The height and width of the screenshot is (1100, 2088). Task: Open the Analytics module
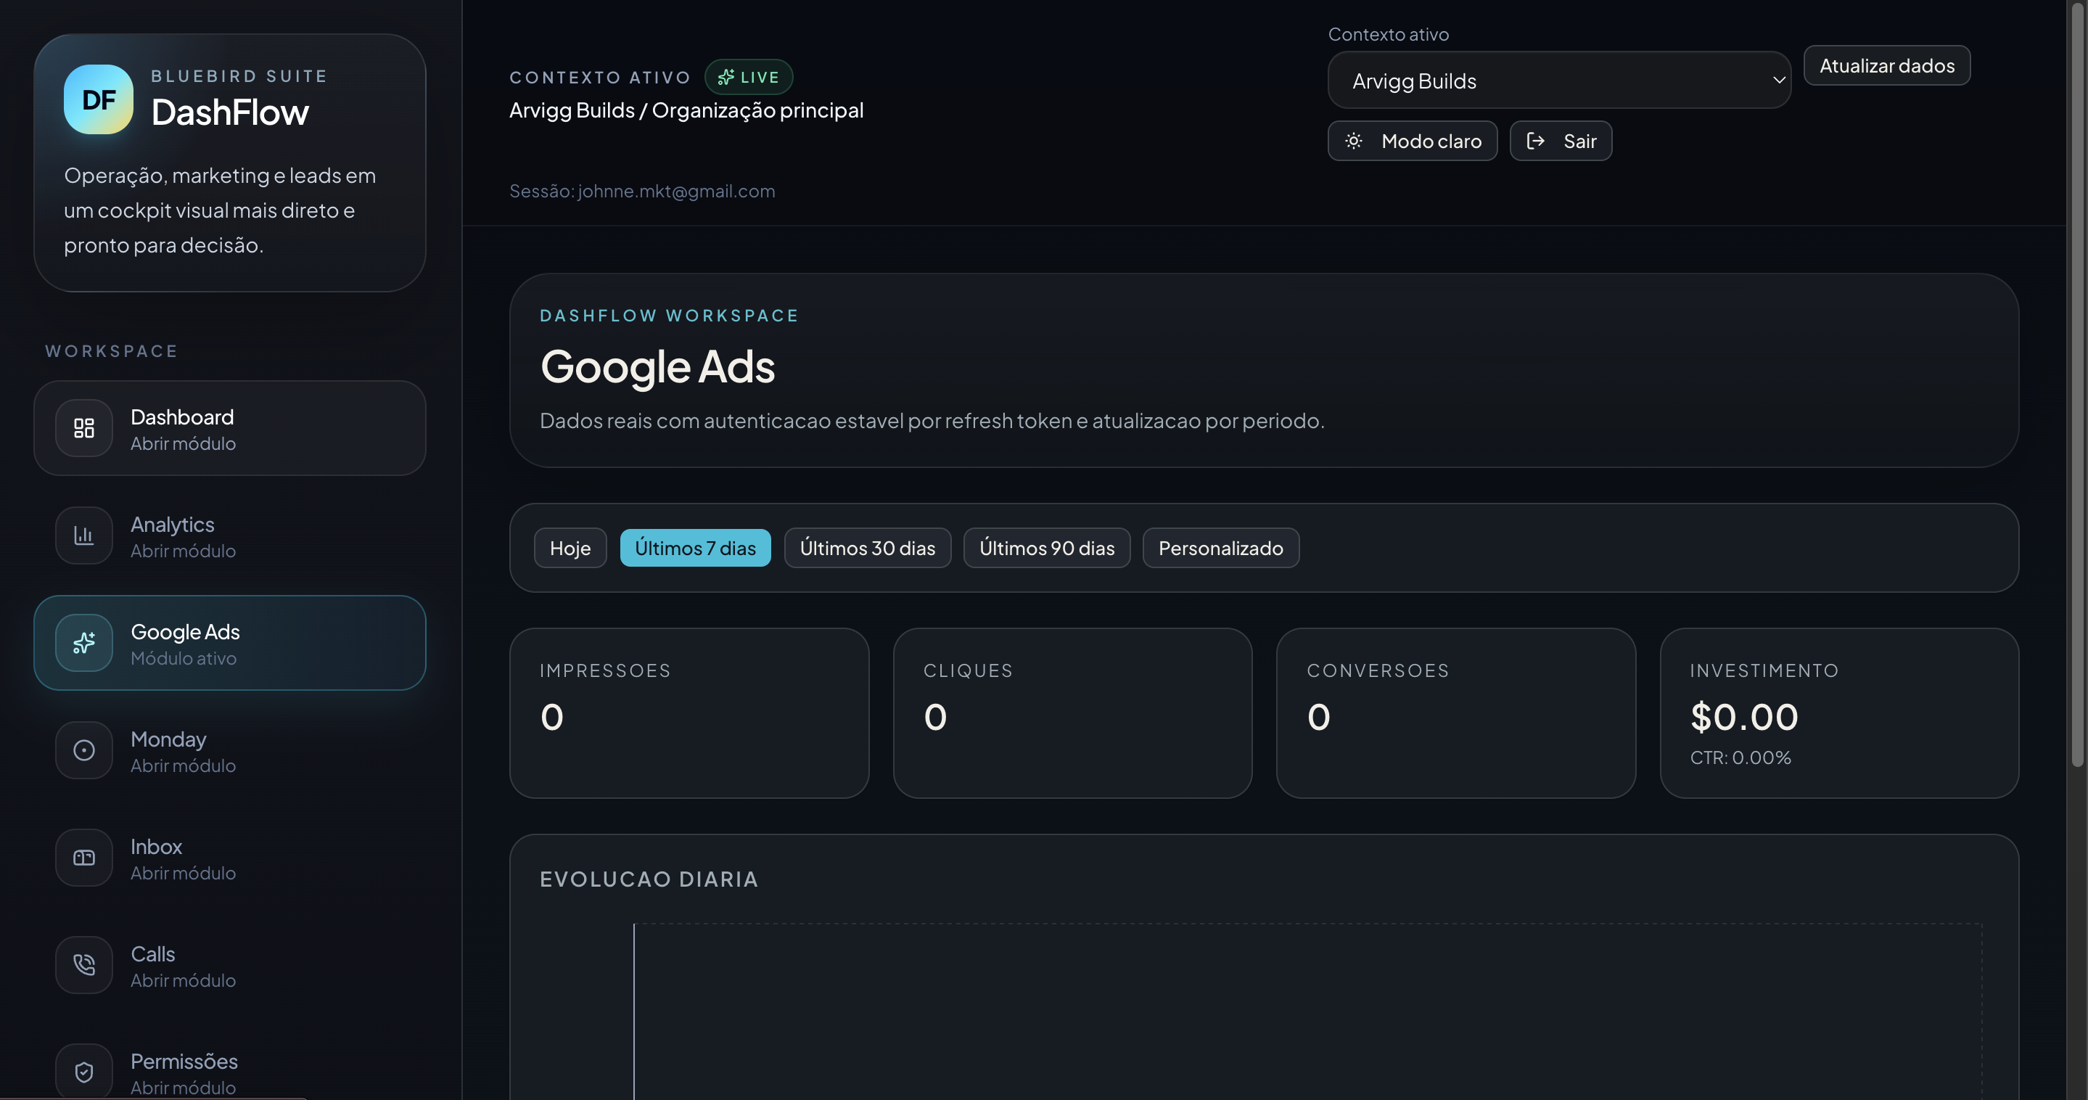tap(230, 535)
